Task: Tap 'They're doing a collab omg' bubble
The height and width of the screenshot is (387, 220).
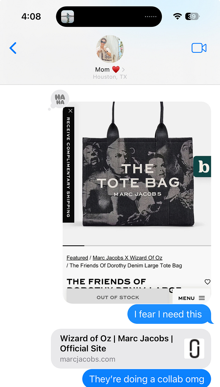Action: [x=147, y=378]
